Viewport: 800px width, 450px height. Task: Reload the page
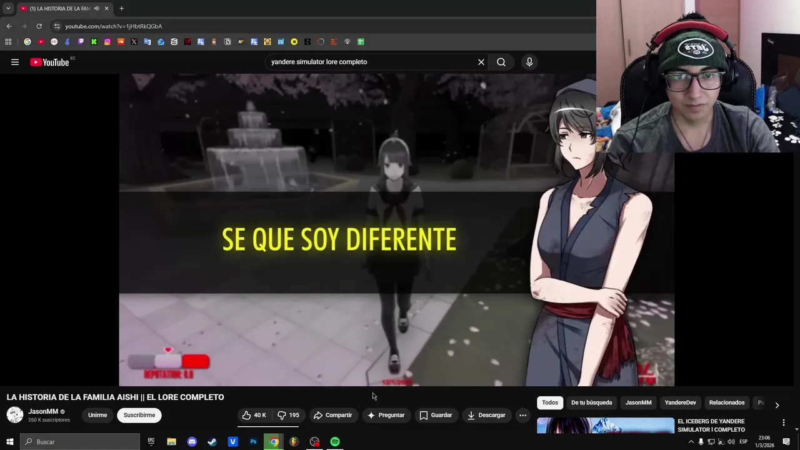39,26
